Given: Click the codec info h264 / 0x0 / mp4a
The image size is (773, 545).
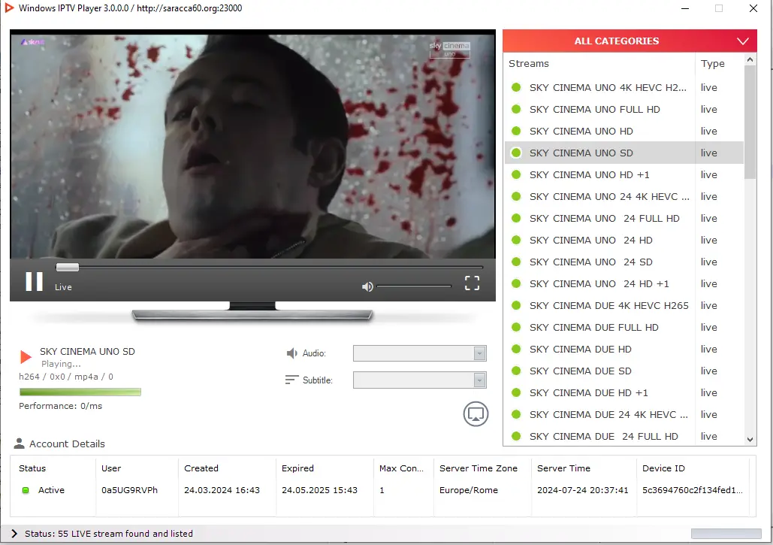Looking at the screenshot, I should [x=66, y=377].
